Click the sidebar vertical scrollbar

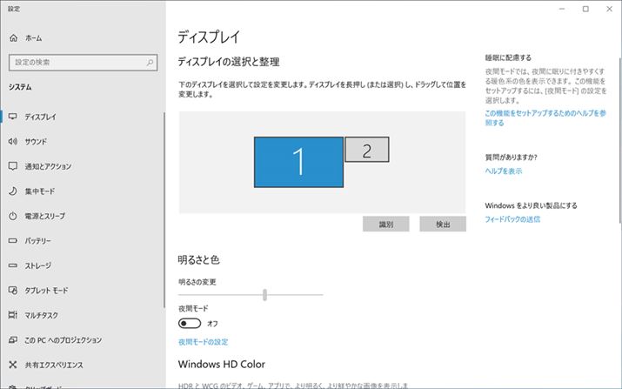(x=164, y=210)
